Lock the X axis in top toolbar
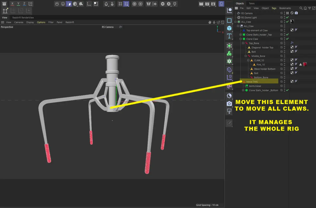The width and height of the screenshot is (316, 208). (x=12, y=4)
